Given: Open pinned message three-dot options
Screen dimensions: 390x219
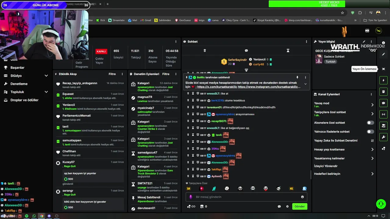Looking at the screenshot, I should pyautogui.click(x=306, y=78).
